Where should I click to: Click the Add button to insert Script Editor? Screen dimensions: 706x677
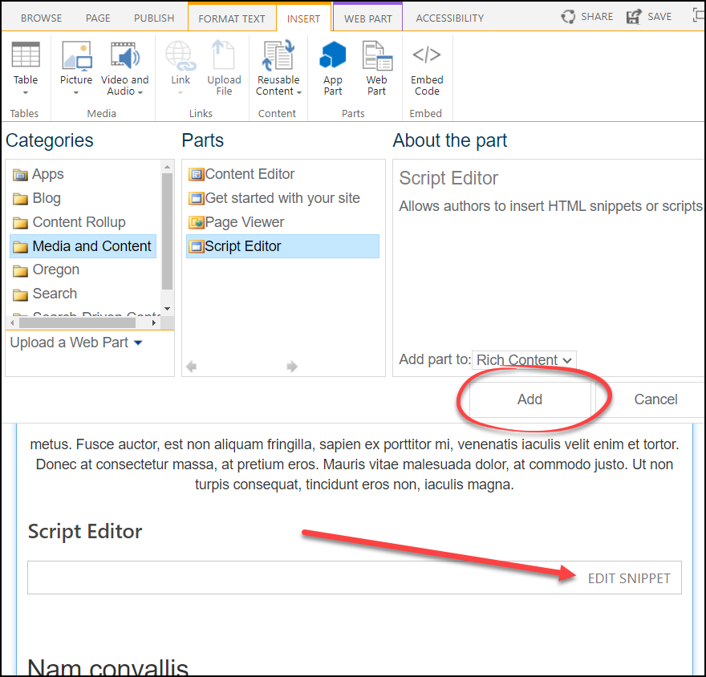(x=529, y=399)
